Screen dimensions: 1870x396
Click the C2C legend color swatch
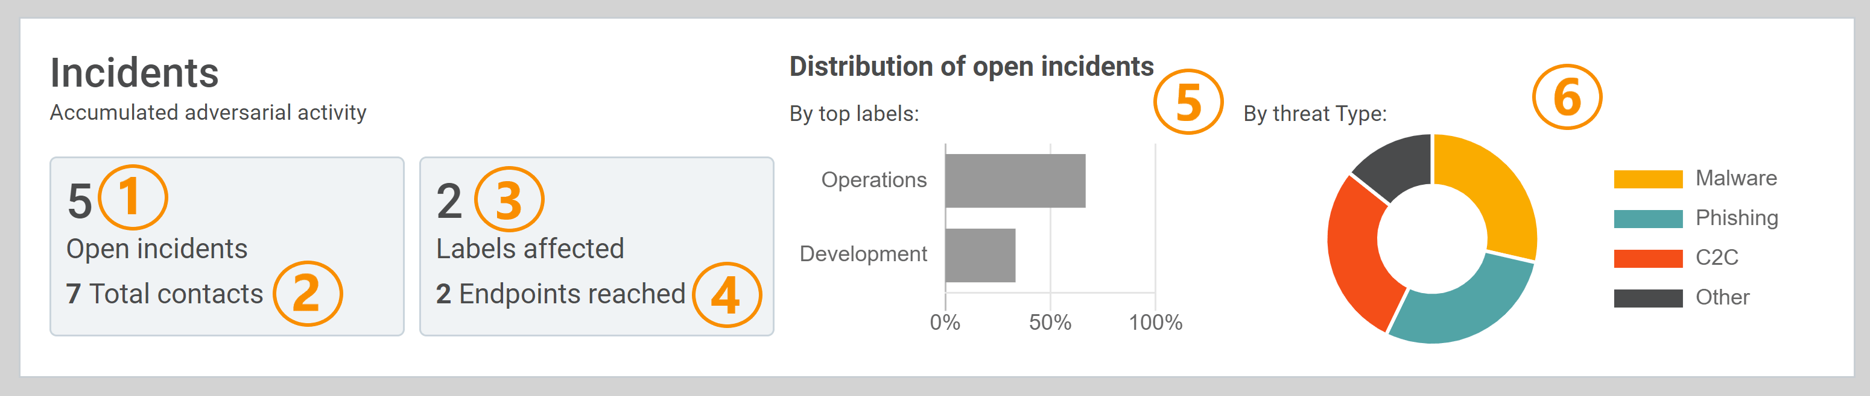click(1647, 258)
